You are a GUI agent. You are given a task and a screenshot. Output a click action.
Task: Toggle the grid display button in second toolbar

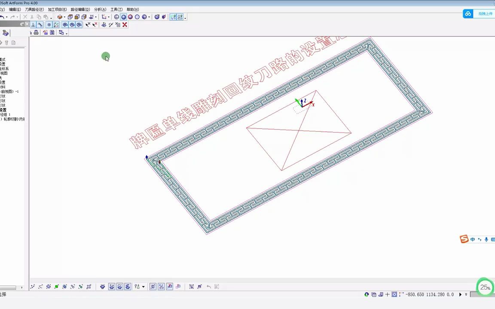point(49,24)
